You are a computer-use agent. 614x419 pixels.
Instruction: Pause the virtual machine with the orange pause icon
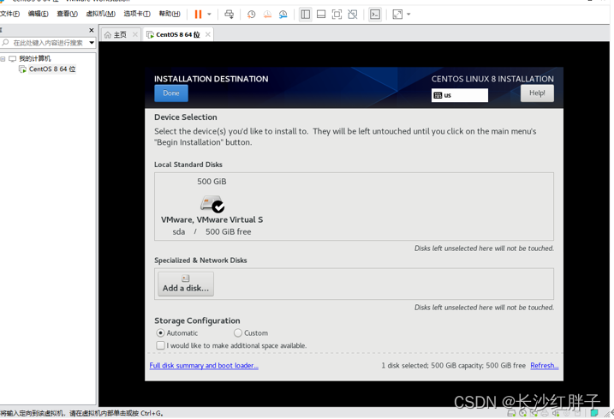(198, 15)
